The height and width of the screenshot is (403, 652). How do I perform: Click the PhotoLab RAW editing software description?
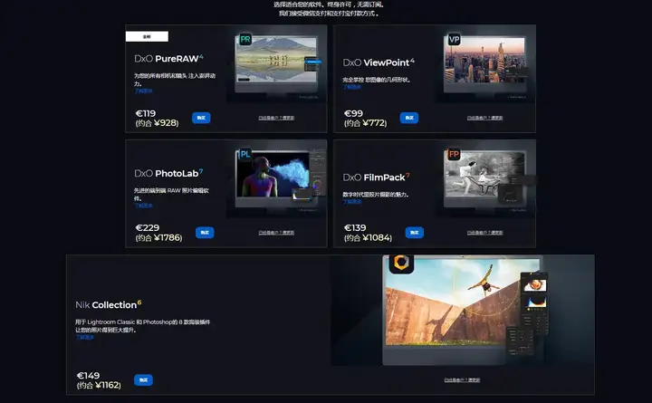[171, 194]
